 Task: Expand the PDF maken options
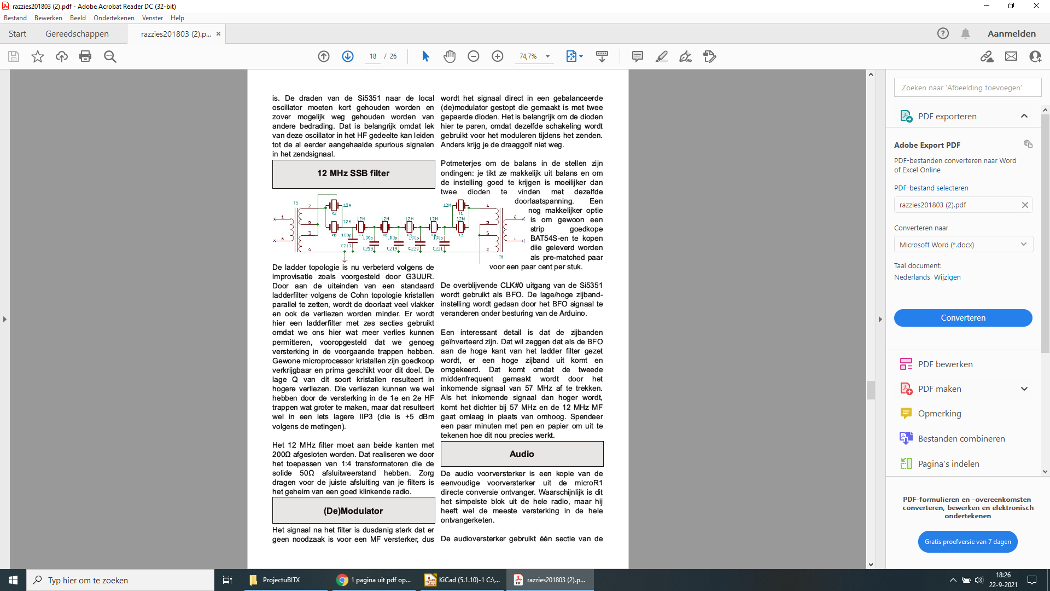pyautogui.click(x=1024, y=389)
